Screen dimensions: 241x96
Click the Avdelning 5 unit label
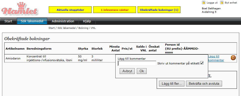[x=209, y=12]
